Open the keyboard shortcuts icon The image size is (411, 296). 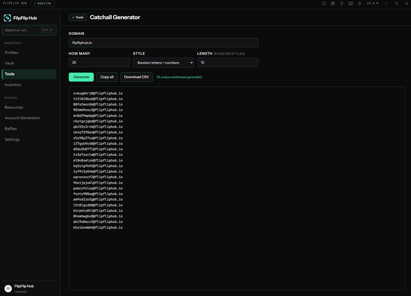click(x=351, y=3)
